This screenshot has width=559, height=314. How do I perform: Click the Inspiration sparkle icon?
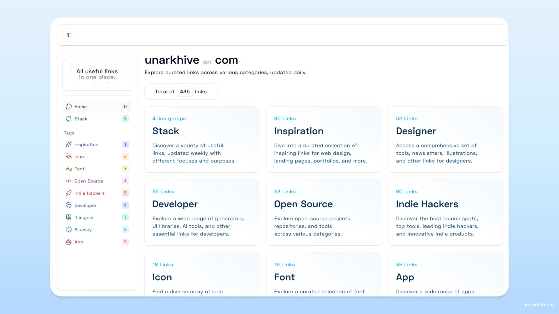coord(69,144)
